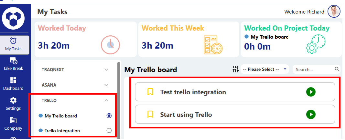
Task: Click the task Search input field
Action: pyautogui.click(x=314, y=69)
